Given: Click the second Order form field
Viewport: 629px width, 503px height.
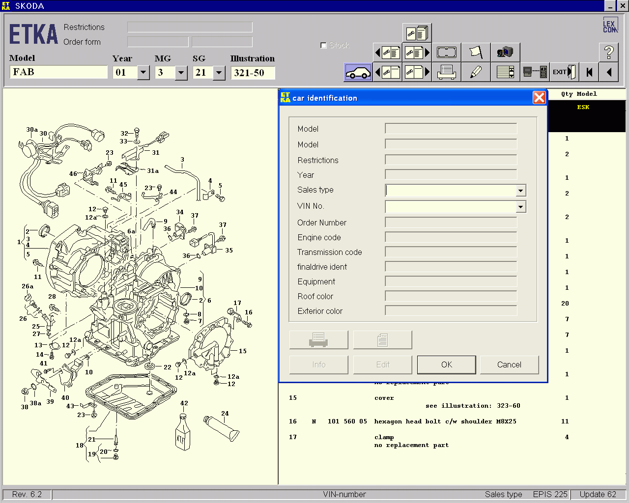Looking at the screenshot, I should click(222, 42).
